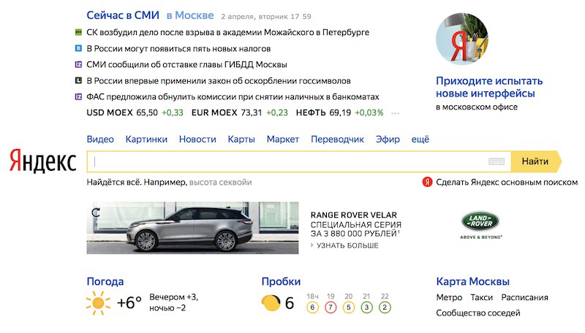Open the Видео service tab

tap(100, 139)
